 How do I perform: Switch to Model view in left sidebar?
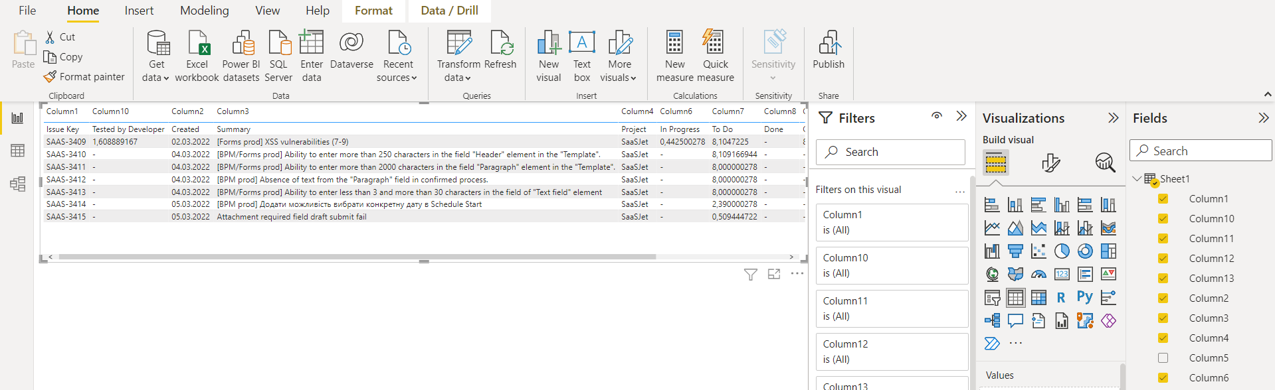(x=17, y=184)
